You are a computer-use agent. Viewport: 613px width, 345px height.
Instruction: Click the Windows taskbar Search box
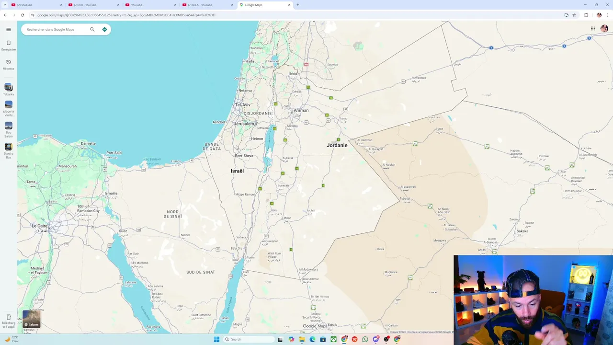[x=249, y=339]
